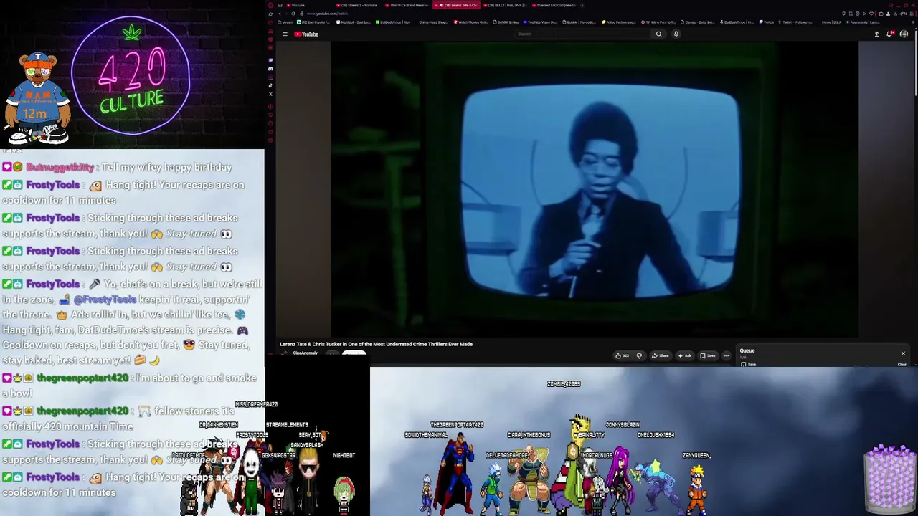Start voice search with the microphone icon
The height and width of the screenshot is (516, 918).
tap(676, 34)
